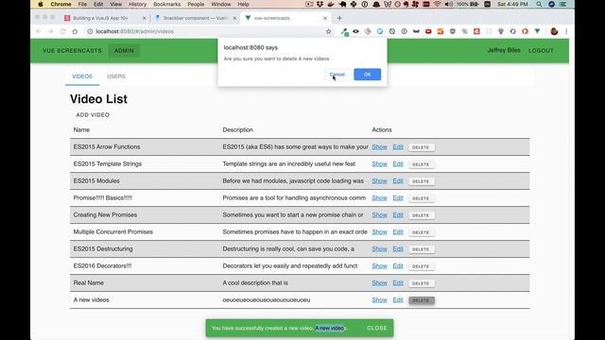Viewport: 605px width, 340px height.
Task: Delete the Promise!!!!! Basics!!!!! video
Action: click(x=421, y=198)
